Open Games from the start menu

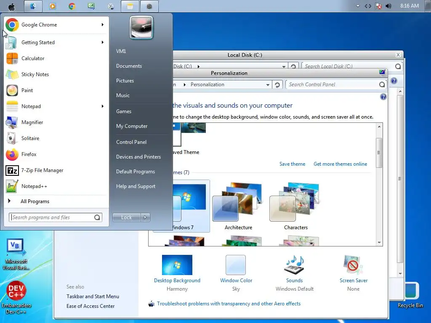point(124,111)
